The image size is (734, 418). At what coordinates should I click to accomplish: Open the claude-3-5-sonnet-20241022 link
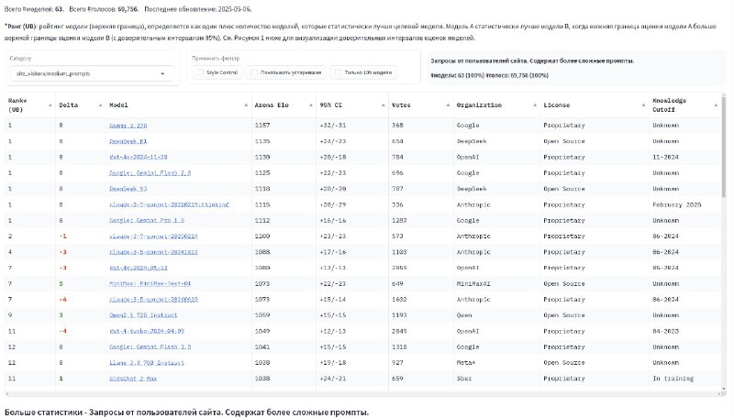pos(153,252)
